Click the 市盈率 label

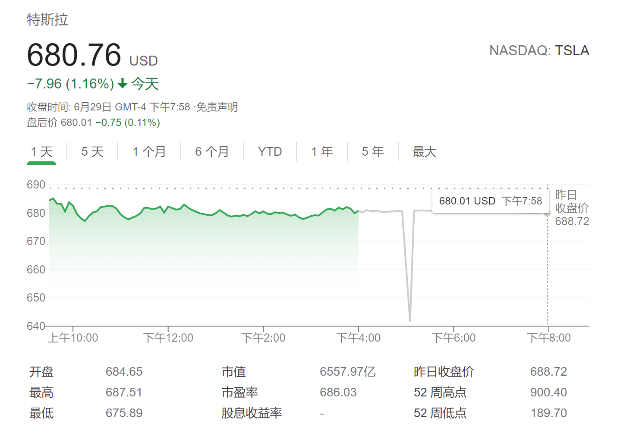coord(239,393)
